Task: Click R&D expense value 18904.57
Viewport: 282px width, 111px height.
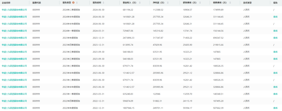Action: pyautogui.click(x=187, y=10)
